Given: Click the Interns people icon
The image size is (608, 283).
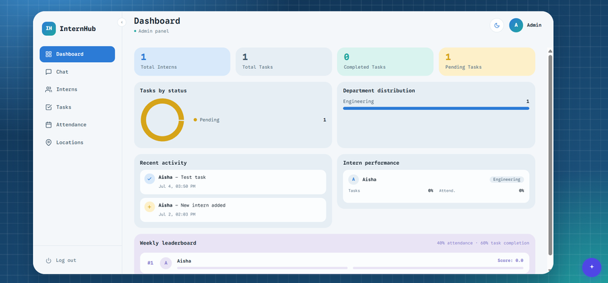Looking at the screenshot, I should pos(49,90).
